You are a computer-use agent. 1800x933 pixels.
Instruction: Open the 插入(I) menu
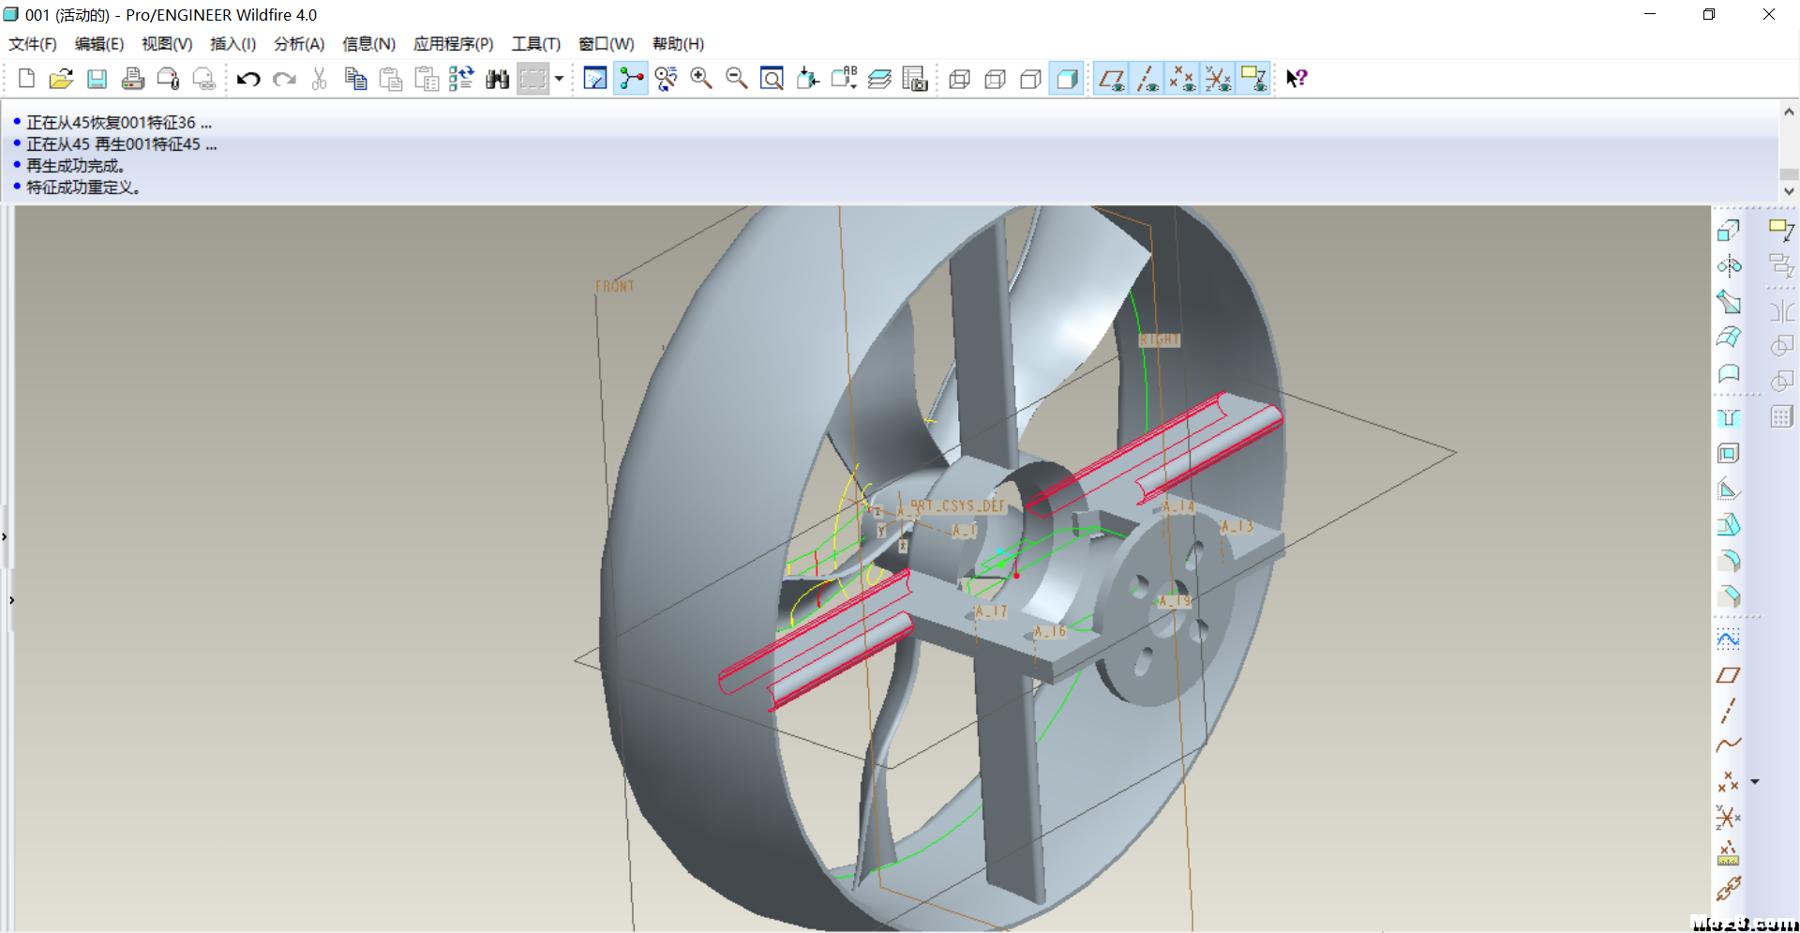coord(232,44)
